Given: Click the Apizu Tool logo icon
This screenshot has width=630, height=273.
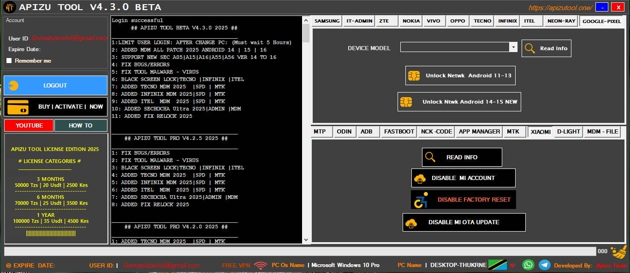Looking at the screenshot, I should pos(9,7).
